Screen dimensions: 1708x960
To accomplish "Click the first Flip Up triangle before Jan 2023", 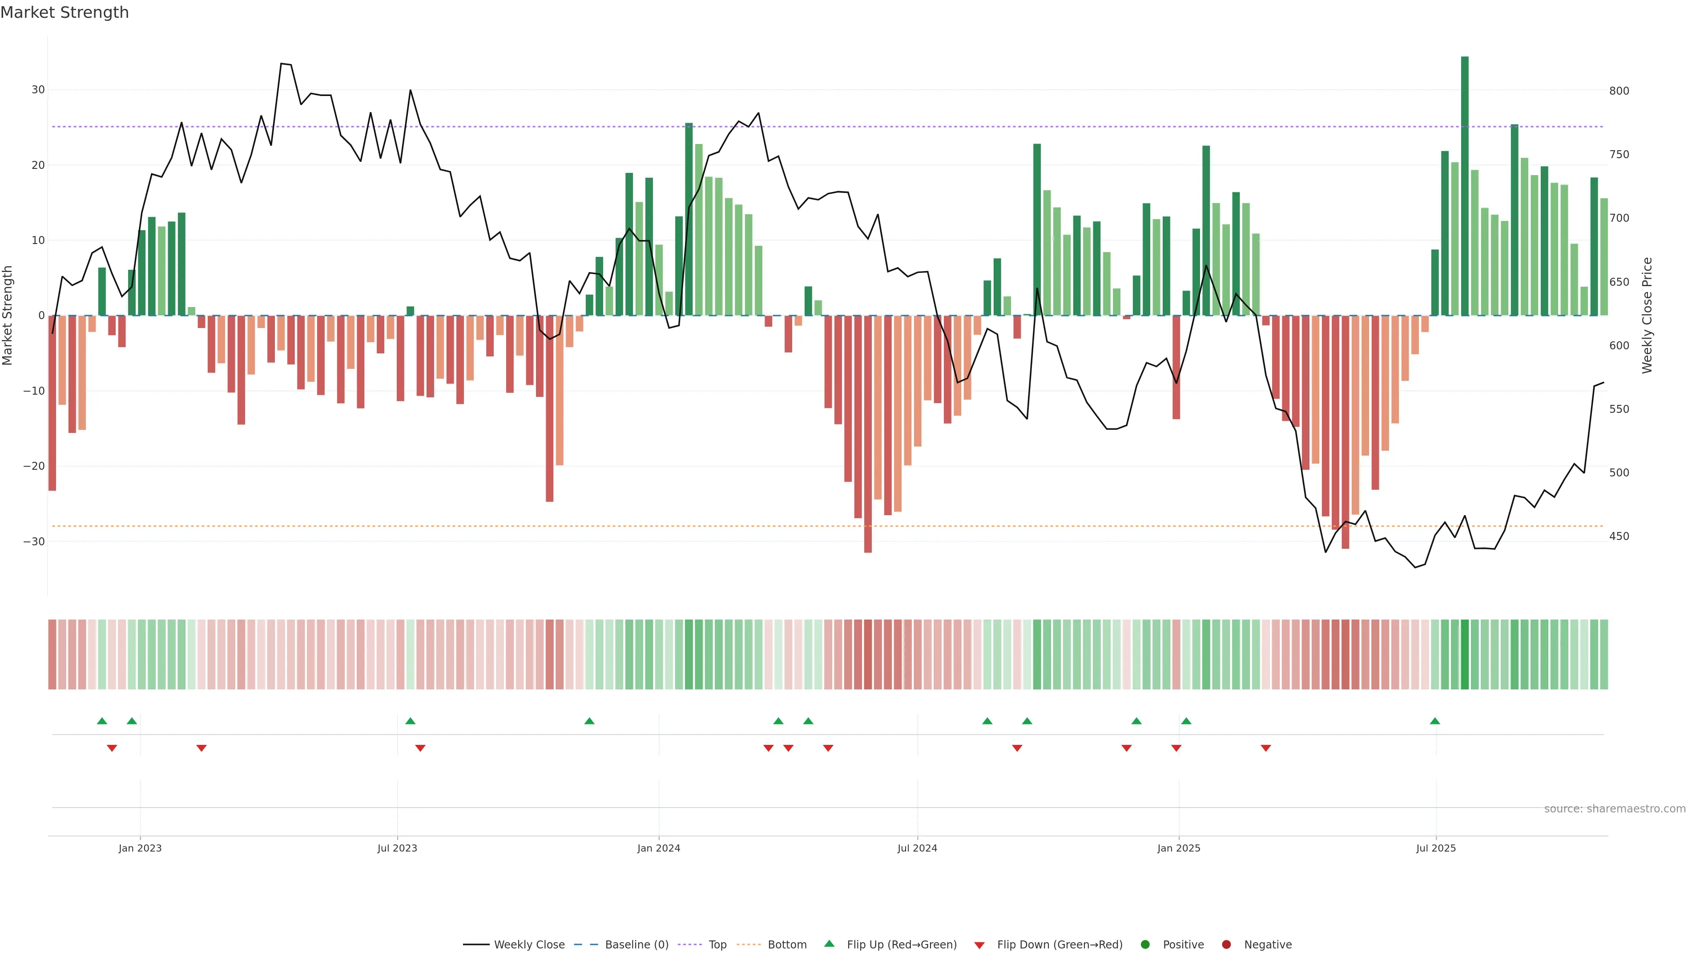I will click(102, 721).
